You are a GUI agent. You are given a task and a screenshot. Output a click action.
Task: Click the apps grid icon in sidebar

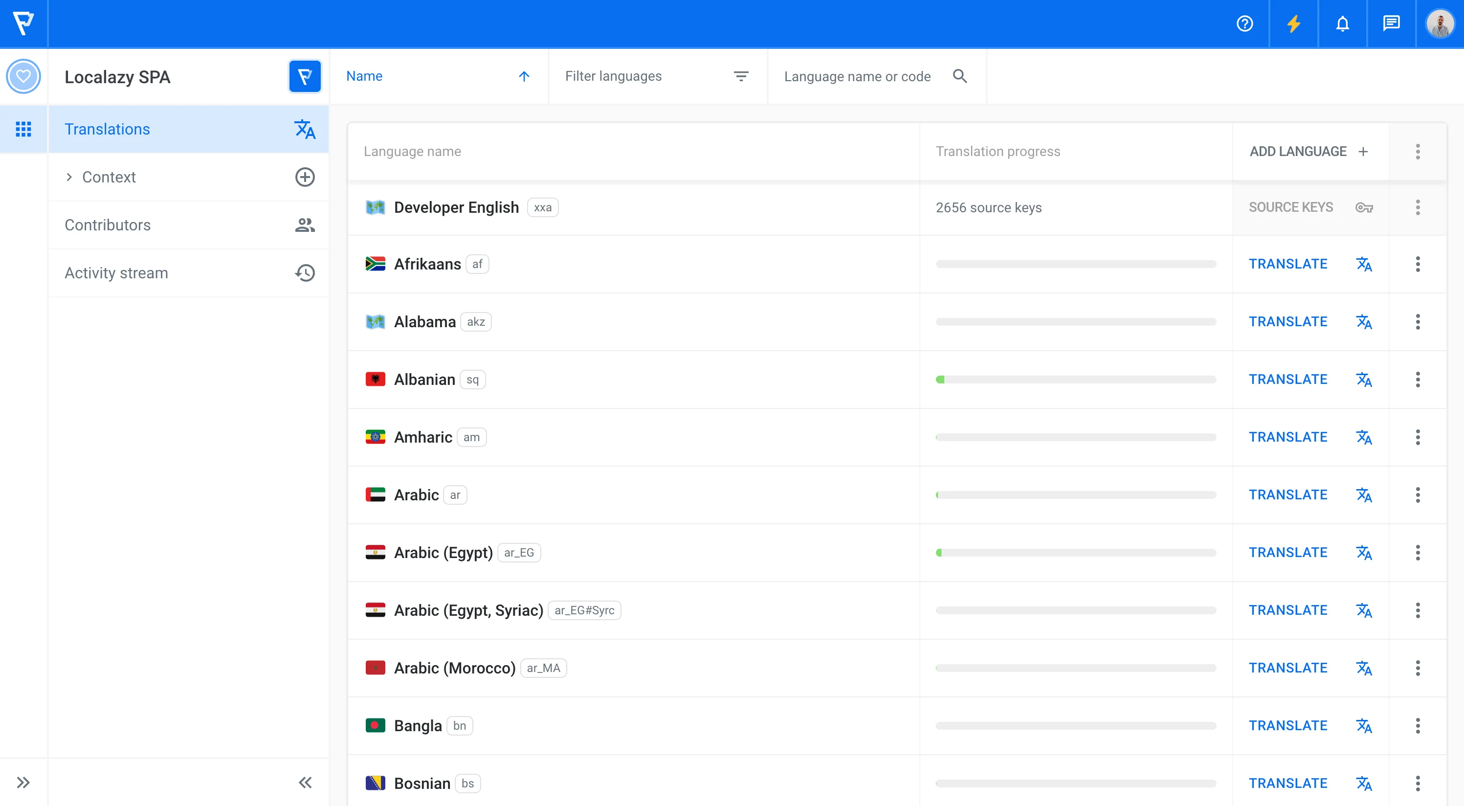click(23, 129)
